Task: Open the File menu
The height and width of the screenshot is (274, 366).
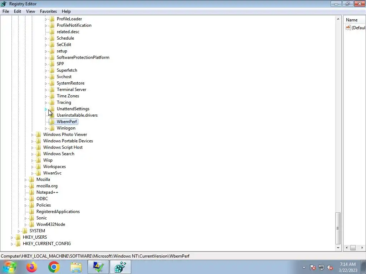Action: click(6, 11)
